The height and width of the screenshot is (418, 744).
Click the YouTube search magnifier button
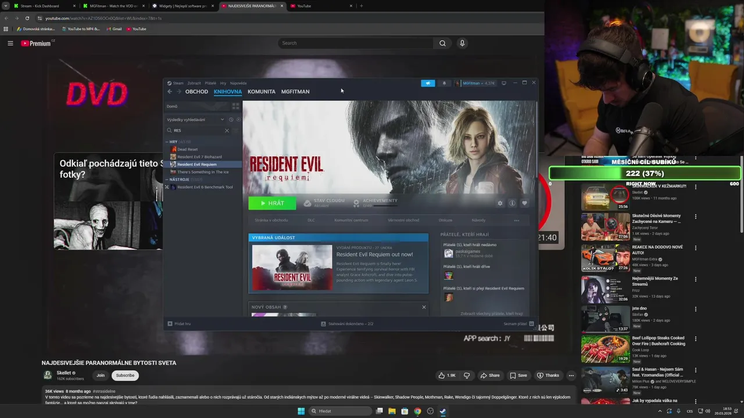tap(442, 43)
